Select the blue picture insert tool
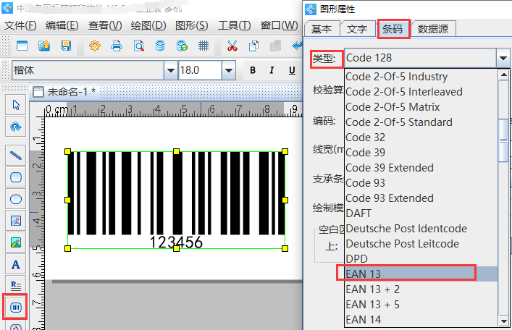The image size is (512, 330). pyautogui.click(x=16, y=221)
